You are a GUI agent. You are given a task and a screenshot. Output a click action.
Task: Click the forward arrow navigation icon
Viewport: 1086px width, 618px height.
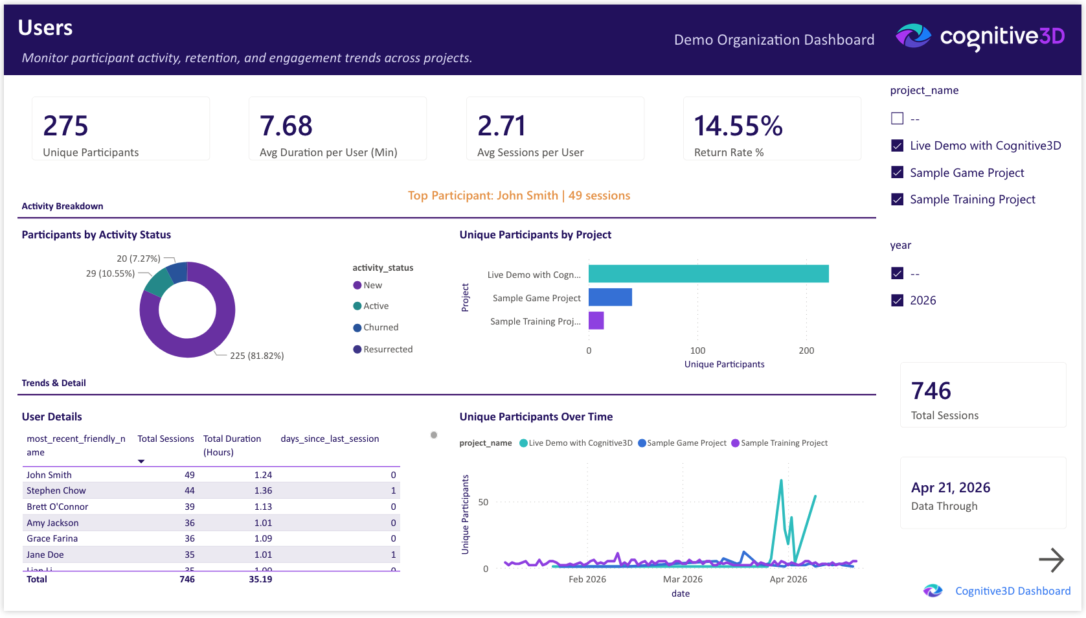tap(1052, 559)
